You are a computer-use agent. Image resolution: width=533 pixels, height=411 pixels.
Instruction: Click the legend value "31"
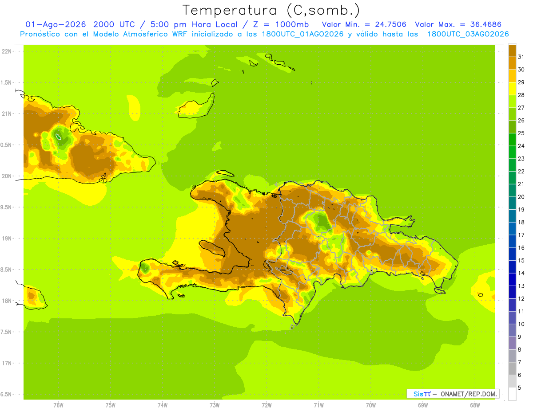[x=521, y=57]
